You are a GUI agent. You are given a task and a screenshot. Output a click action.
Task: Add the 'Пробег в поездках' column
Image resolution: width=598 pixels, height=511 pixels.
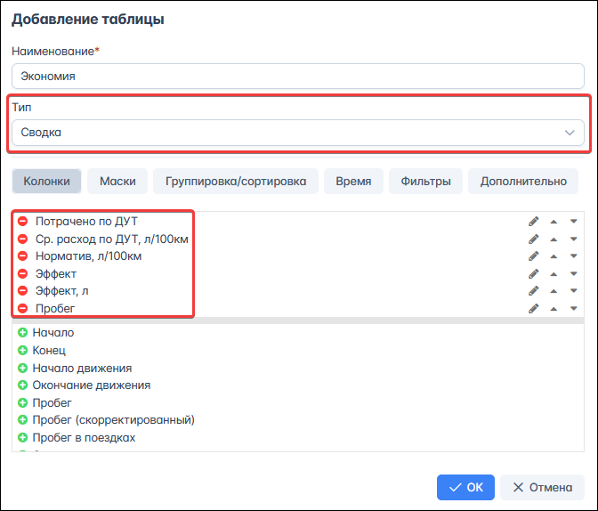pos(23,438)
